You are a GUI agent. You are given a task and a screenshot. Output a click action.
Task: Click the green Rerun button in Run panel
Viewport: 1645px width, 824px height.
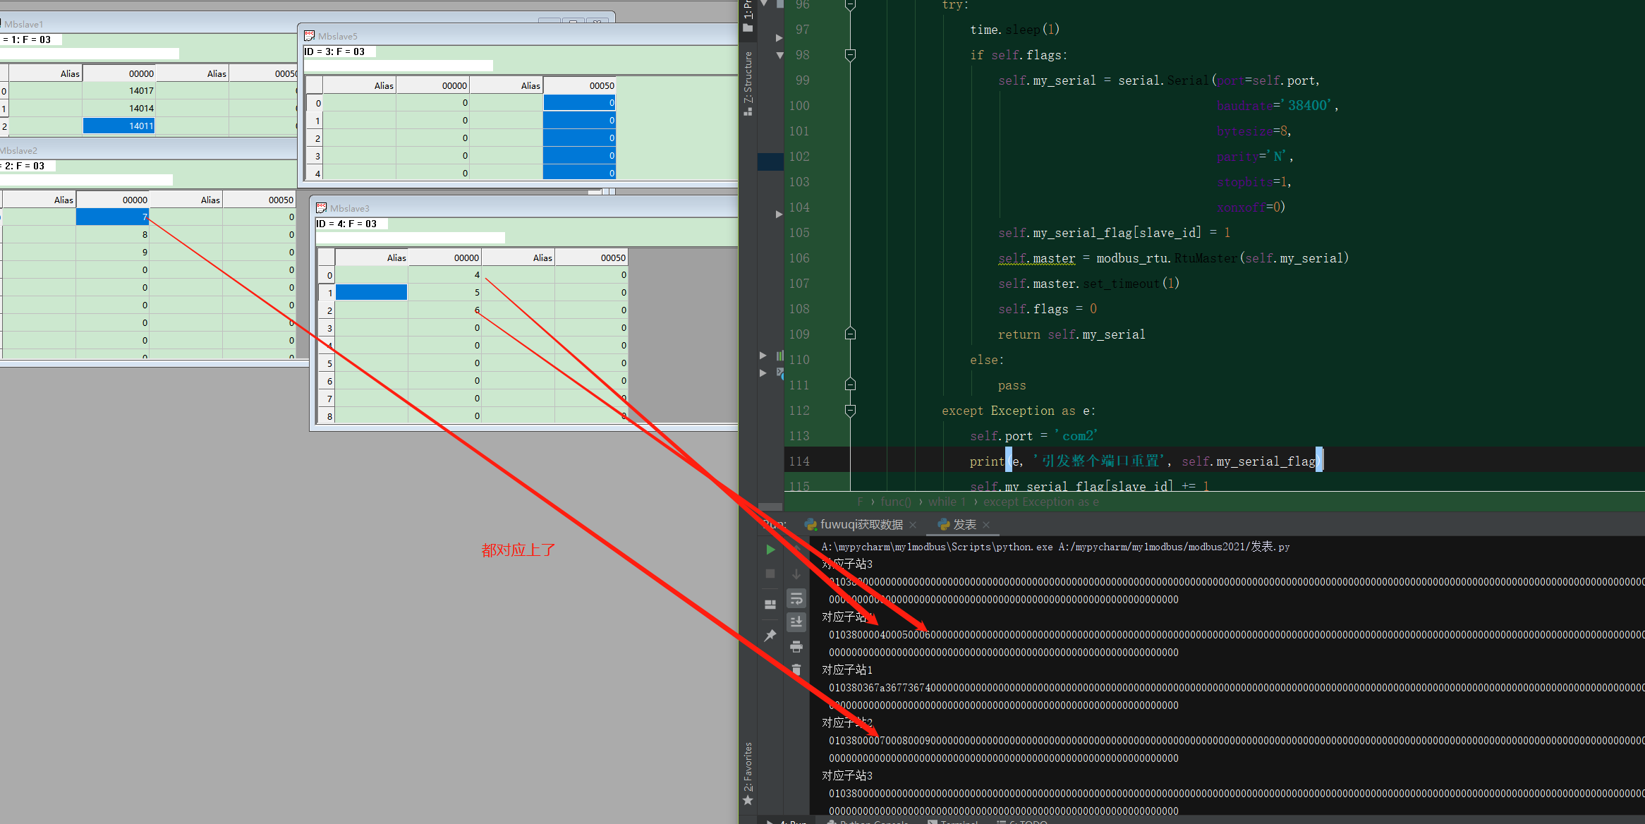point(770,550)
